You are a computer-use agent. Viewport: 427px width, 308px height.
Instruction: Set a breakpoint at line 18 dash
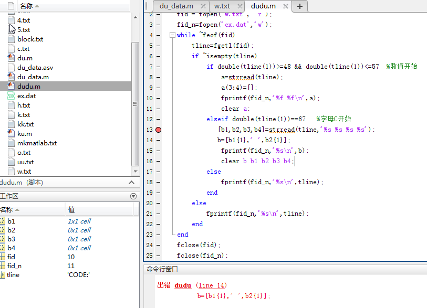158,182
